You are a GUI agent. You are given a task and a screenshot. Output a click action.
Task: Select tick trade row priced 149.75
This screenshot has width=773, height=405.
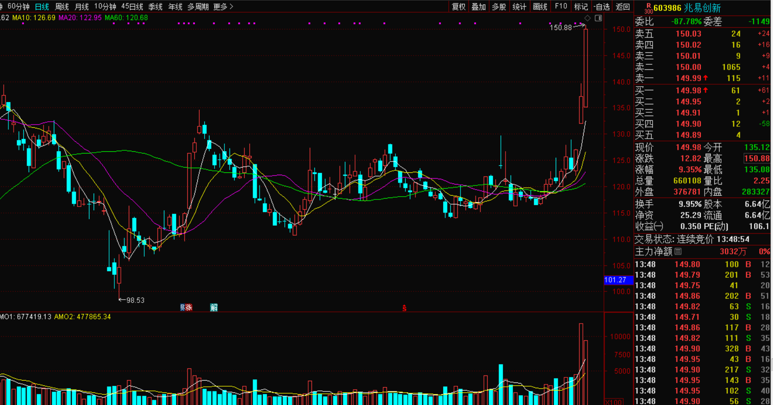point(703,286)
